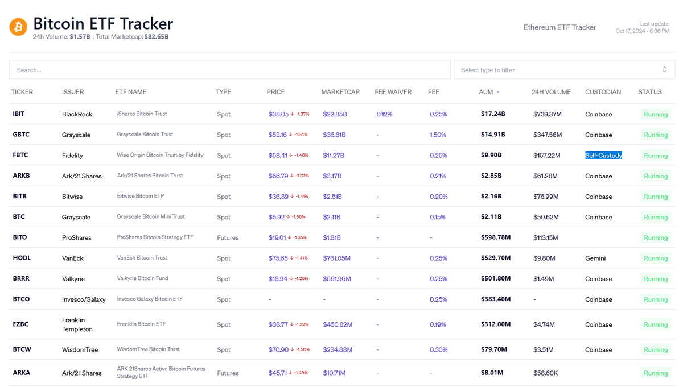Click the $22.85B marketcap value
Image resolution: width=683 pixels, height=388 pixels.
[335, 114]
